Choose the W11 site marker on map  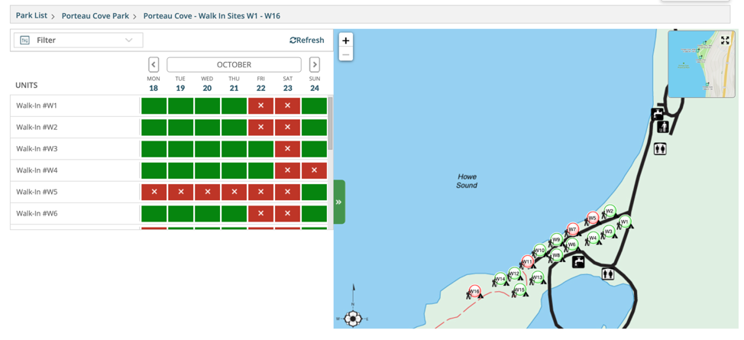point(527,261)
